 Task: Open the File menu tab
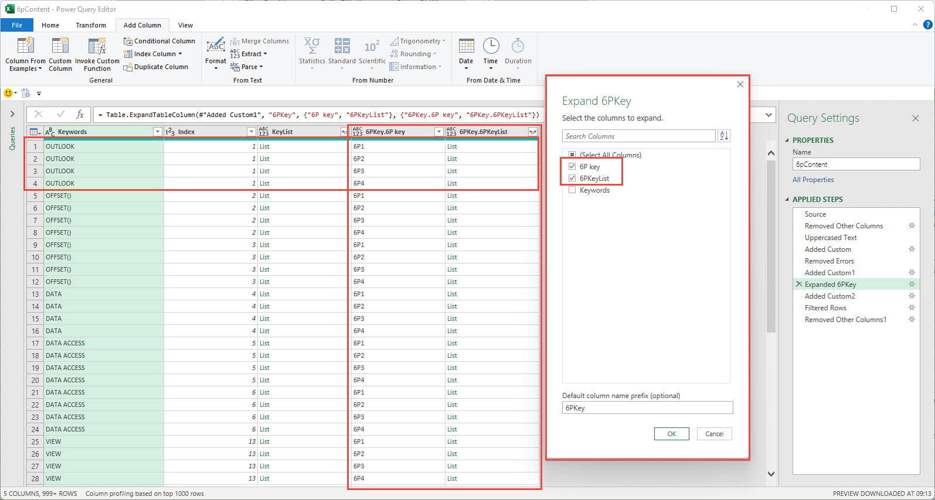17,25
